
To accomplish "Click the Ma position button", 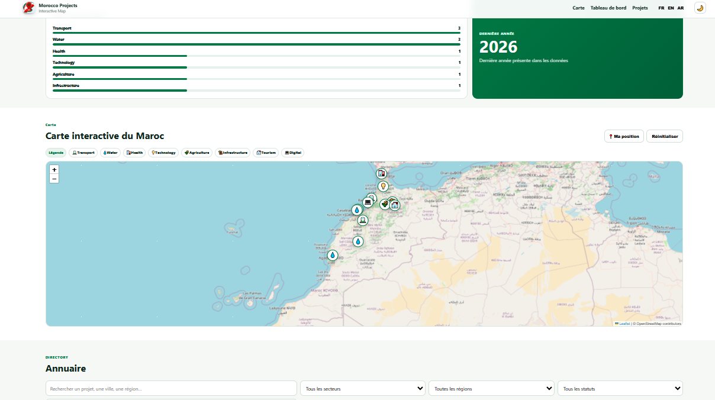I will click(624, 136).
